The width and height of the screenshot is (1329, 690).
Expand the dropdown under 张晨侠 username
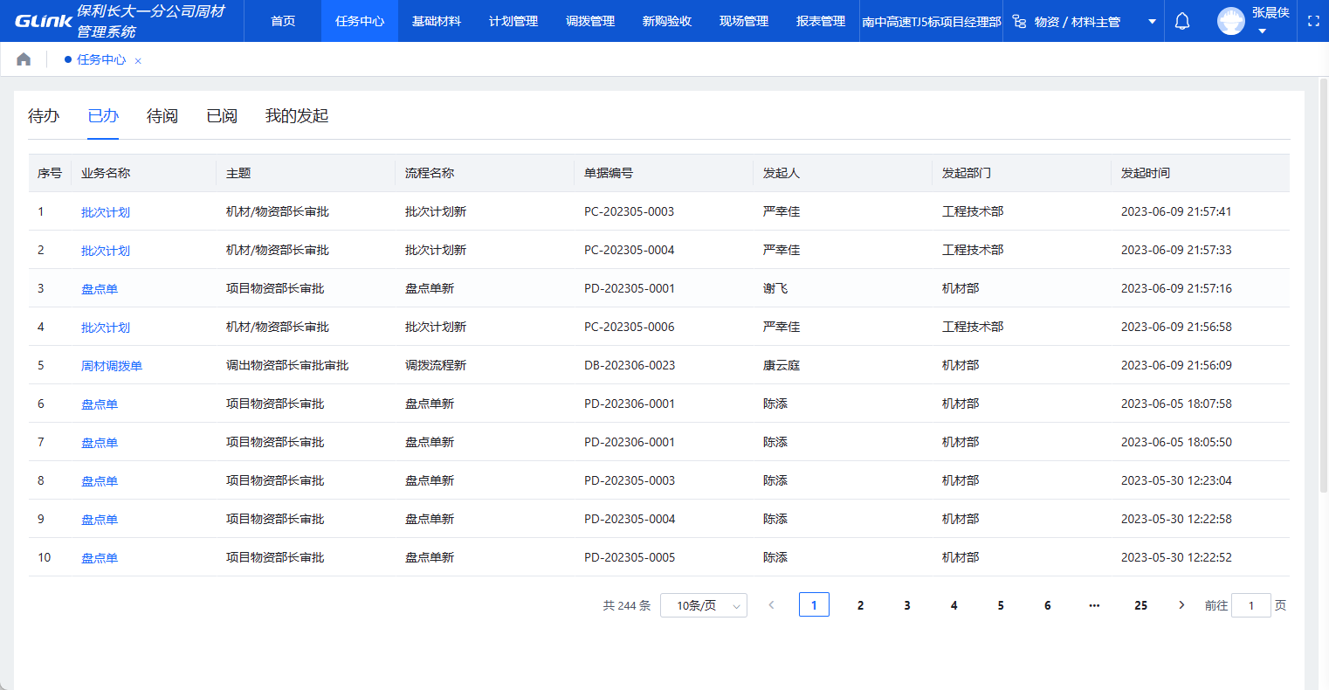(1261, 30)
